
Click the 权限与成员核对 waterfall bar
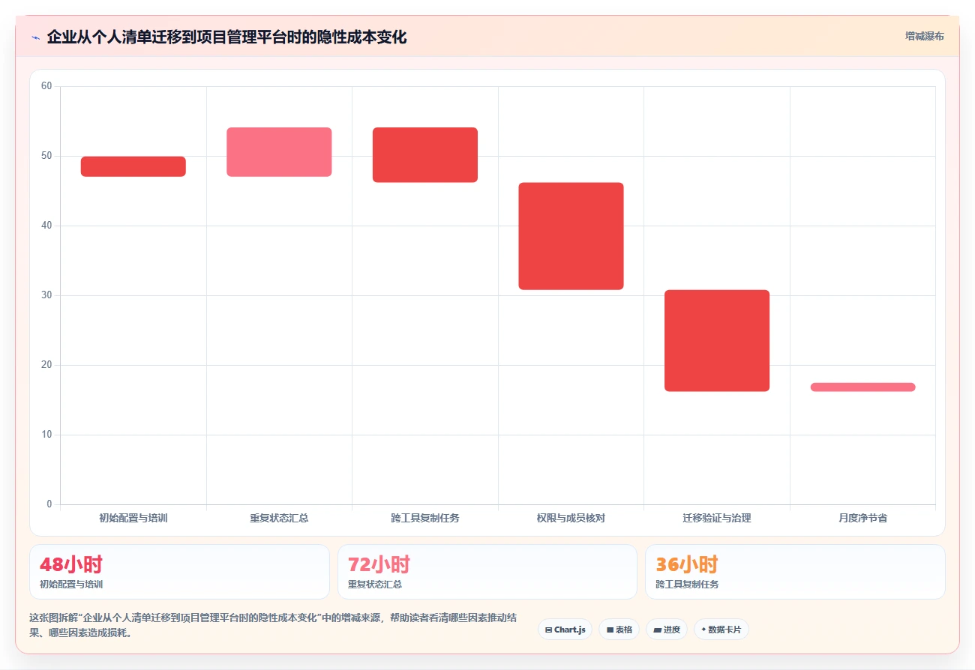tap(571, 236)
